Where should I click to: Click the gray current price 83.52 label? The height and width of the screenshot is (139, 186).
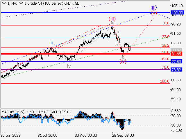[176, 50]
